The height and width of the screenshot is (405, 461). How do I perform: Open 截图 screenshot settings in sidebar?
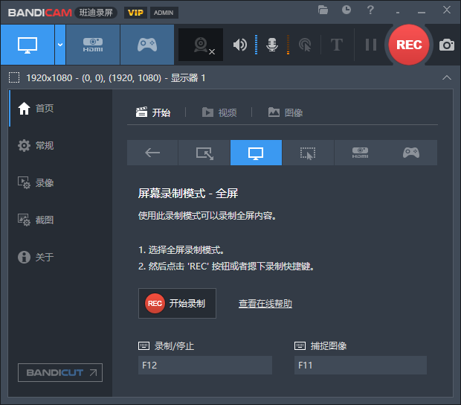click(x=60, y=220)
